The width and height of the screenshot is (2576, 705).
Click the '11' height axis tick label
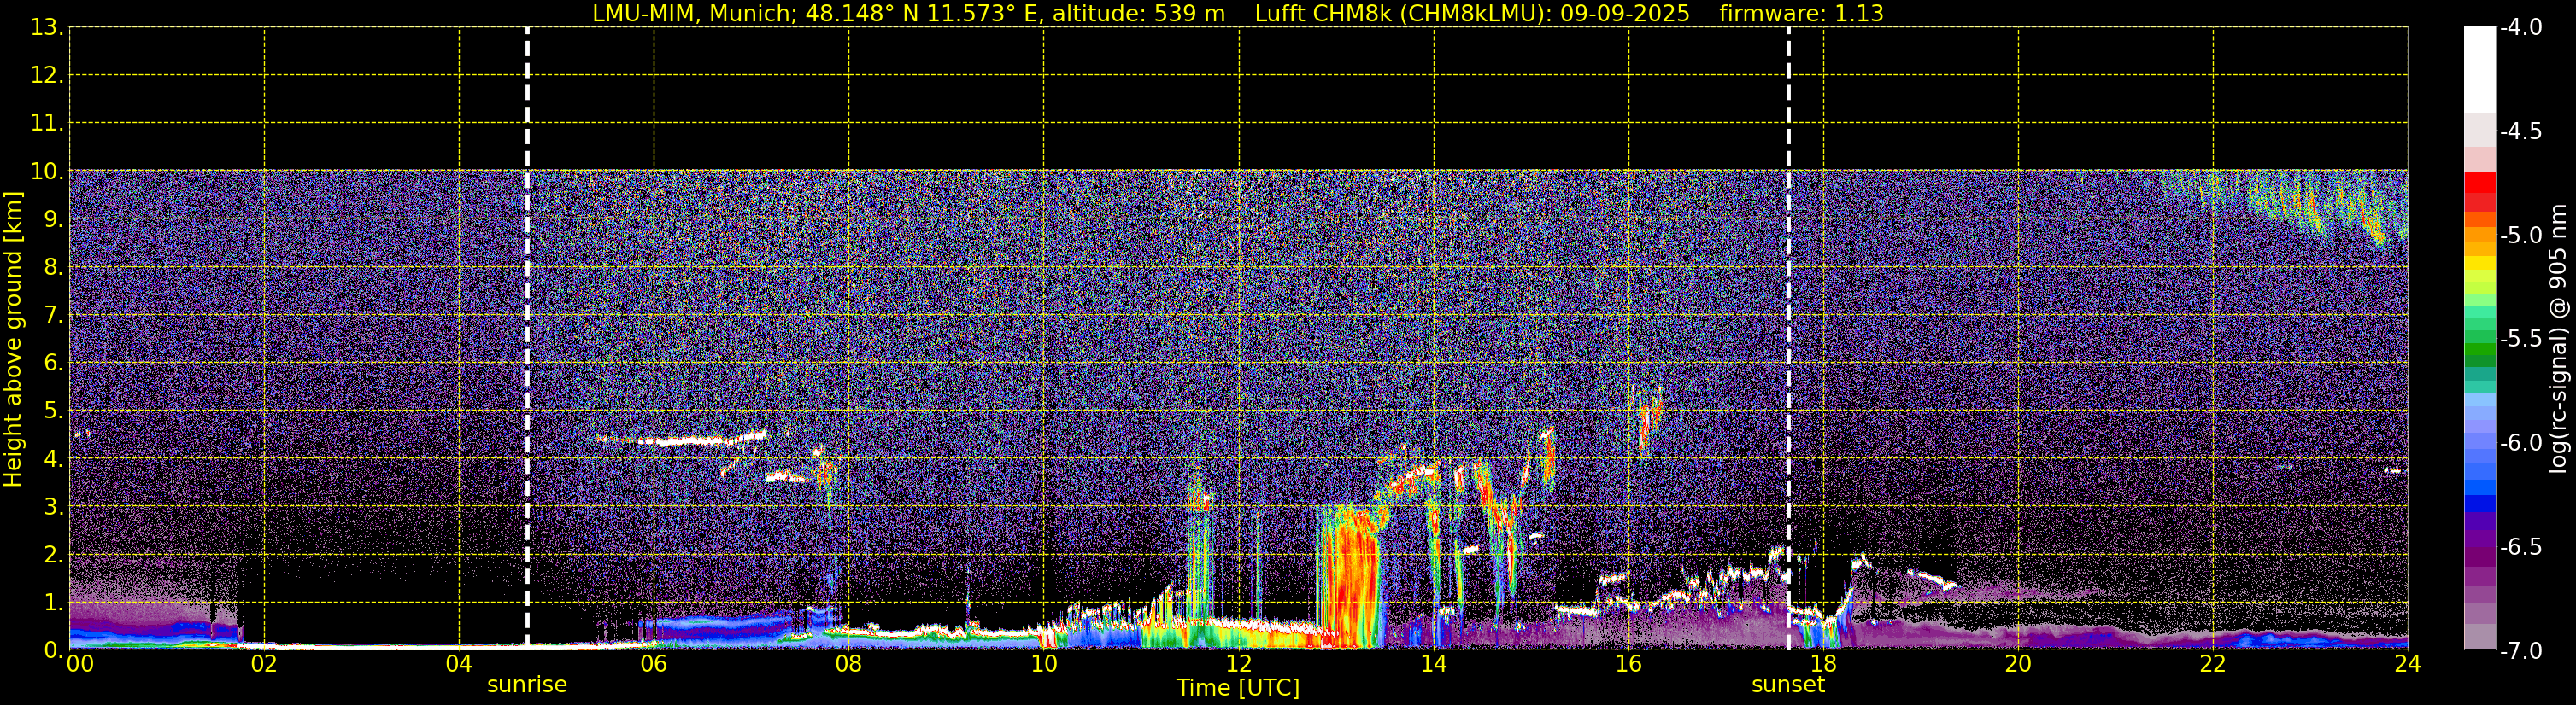46,124
